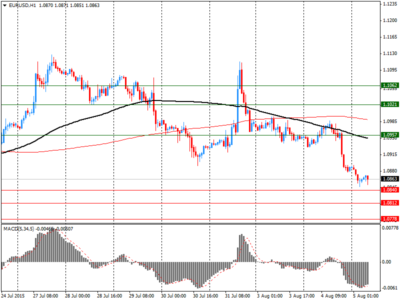
Task: Click the 1.1062 green resistance level label
Action: 390,85
